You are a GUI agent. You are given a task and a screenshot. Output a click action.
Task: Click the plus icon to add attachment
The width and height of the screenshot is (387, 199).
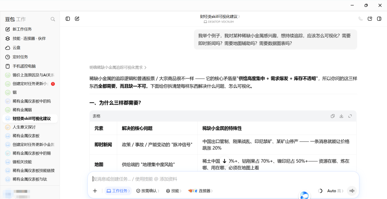coord(95,191)
